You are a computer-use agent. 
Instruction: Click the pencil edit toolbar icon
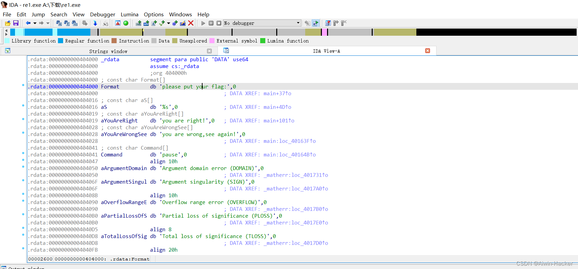[x=183, y=23]
